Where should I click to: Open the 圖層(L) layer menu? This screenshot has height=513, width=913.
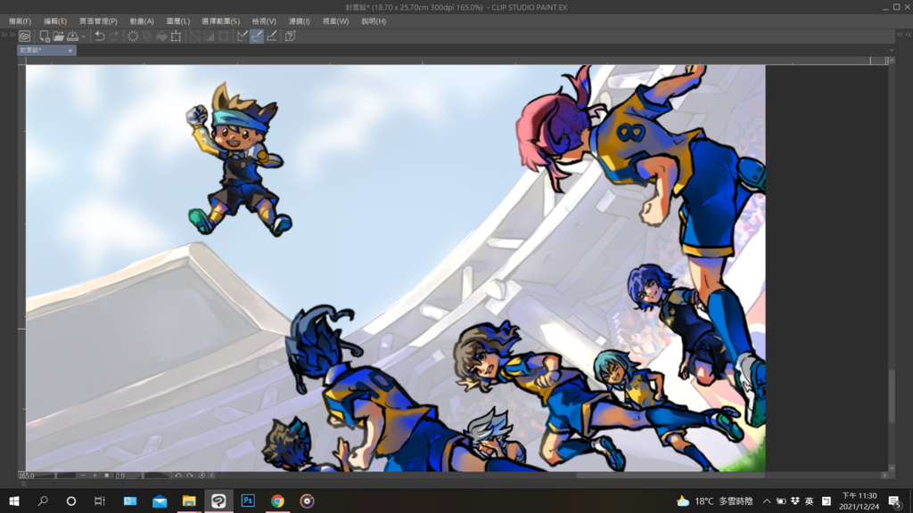[x=178, y=21]
